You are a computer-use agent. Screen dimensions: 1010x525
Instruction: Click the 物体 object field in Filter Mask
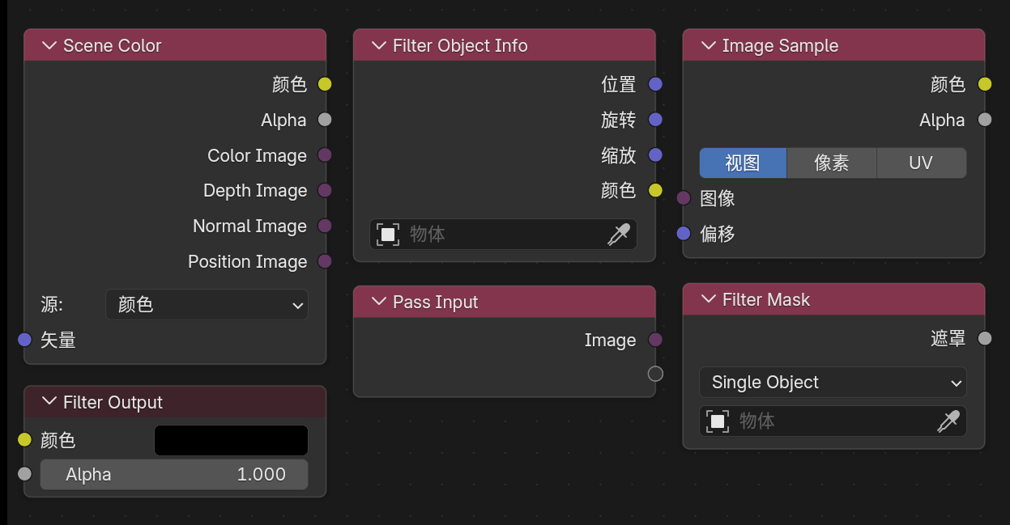[833, 421]
